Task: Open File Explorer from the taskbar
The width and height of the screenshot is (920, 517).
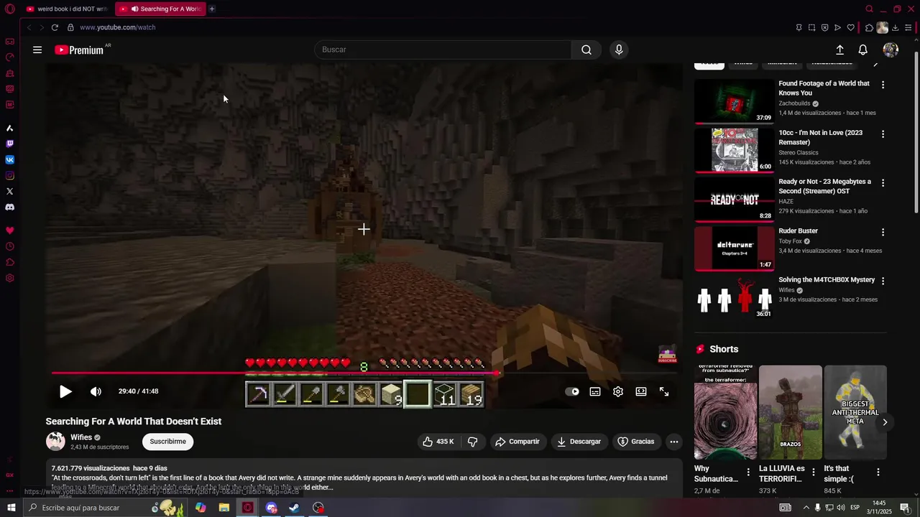Action: pos(224,508)
